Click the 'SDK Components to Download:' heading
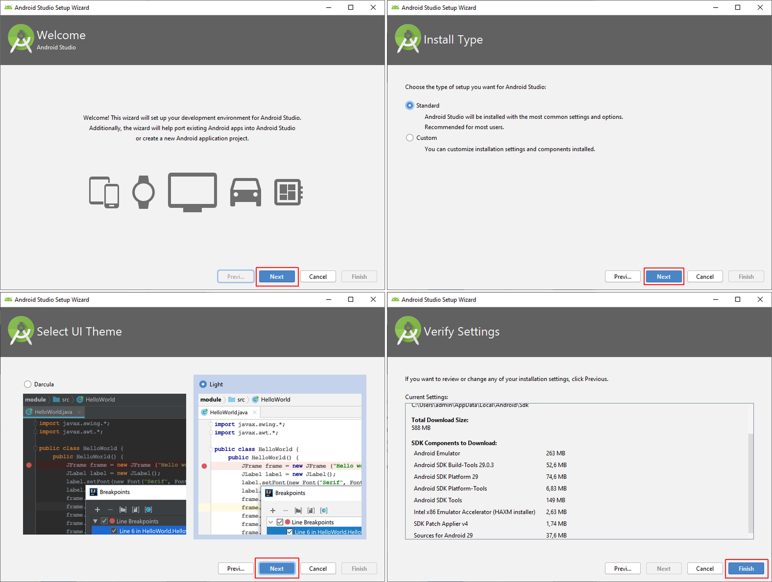 tap(454, 443)
